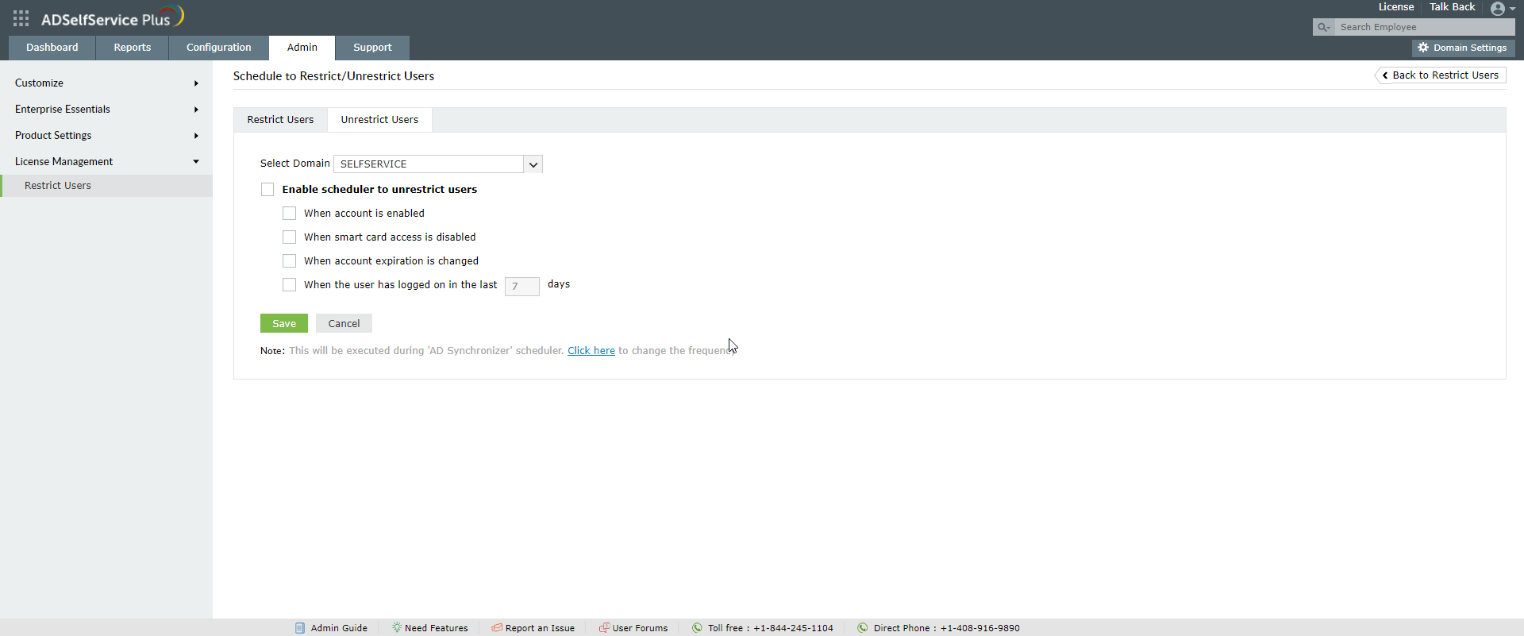This screenshot has height=636, width=1524.
Task: Click the Report an Issue icon
Action: [497, 628]
